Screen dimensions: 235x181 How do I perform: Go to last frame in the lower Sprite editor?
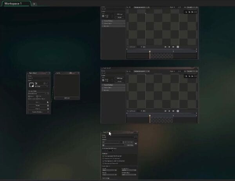click(174, 111)
